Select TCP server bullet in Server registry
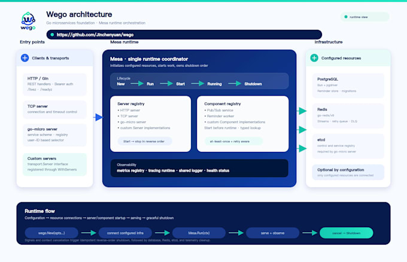The width and height of the screenshot is (407, 262). pyautogui.click(x=127, y=116)
